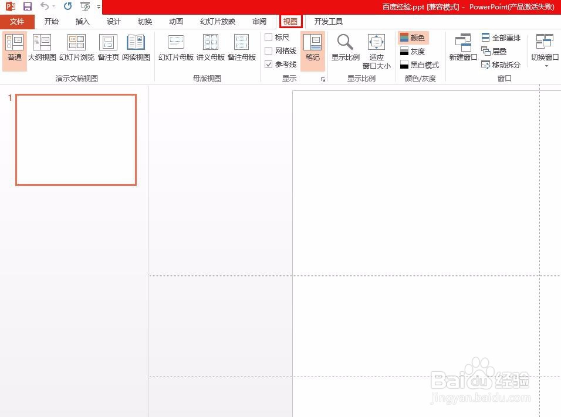Open the Quick Access Toolbar customize dropdown

[99, 7]
